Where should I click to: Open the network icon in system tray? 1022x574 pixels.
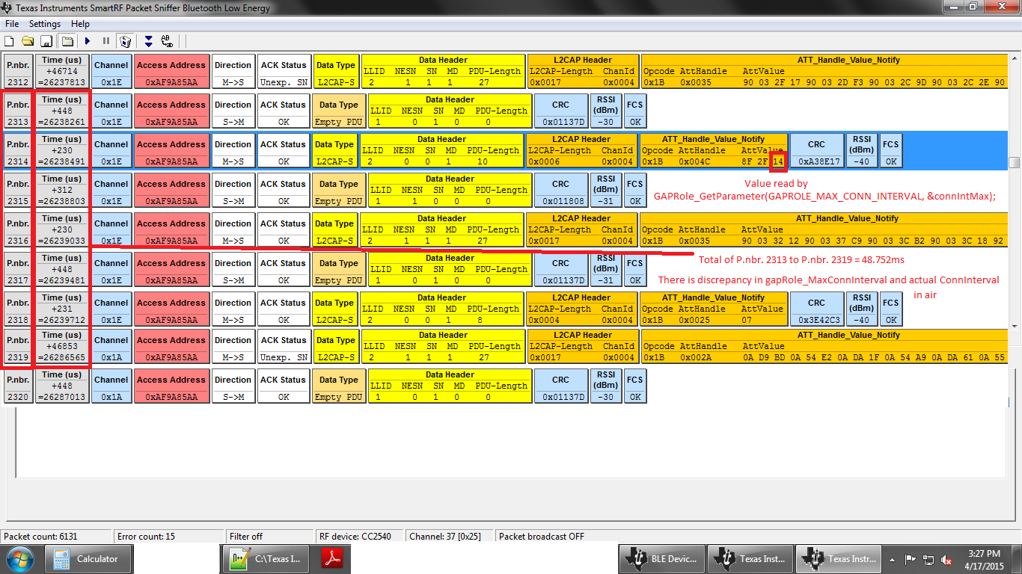pyautogui.click(x=928, y=559)
